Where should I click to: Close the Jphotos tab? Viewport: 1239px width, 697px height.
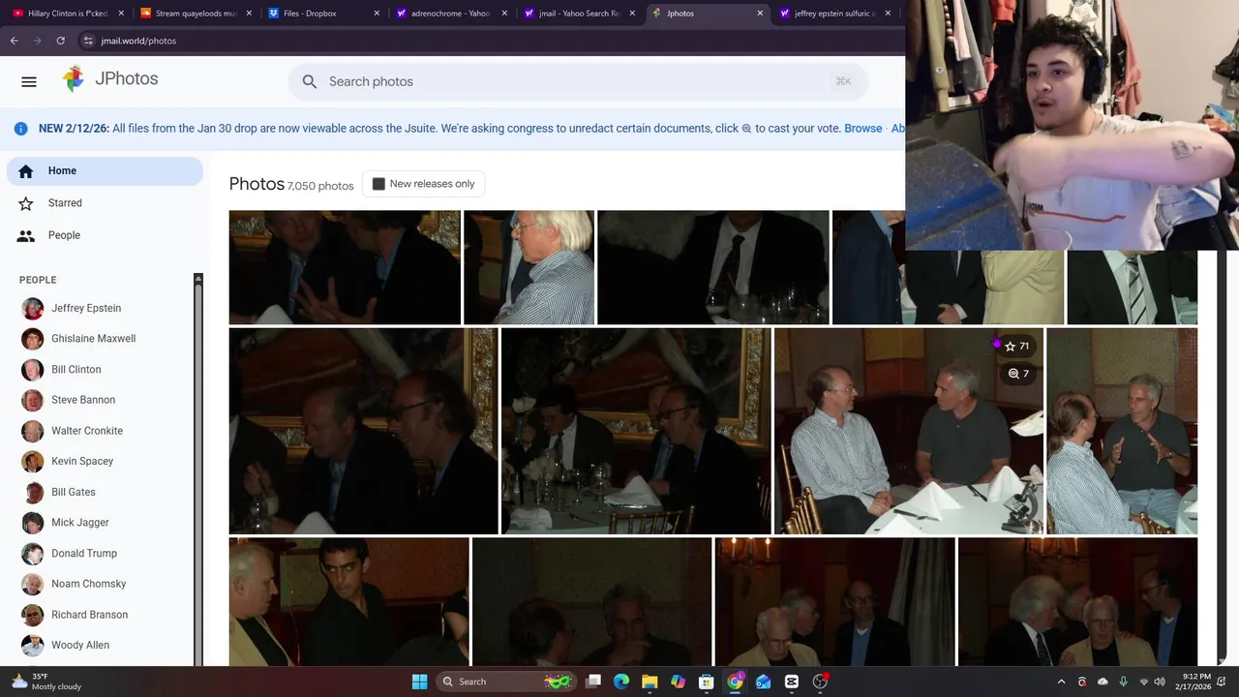point(760,14)
